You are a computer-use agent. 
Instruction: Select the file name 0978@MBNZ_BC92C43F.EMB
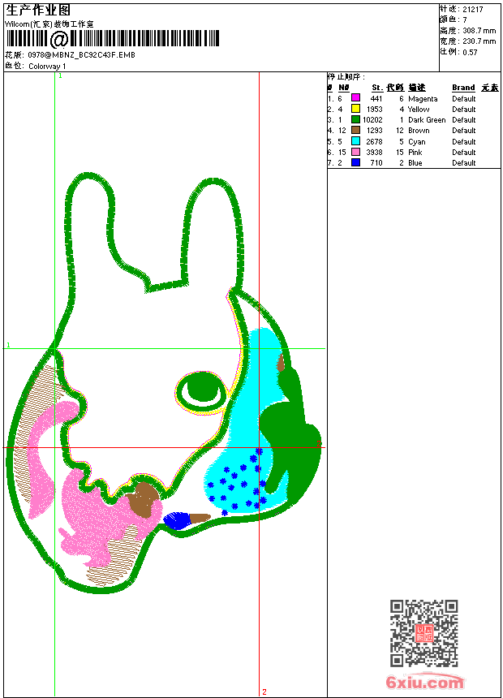click(x=81, y=54)
